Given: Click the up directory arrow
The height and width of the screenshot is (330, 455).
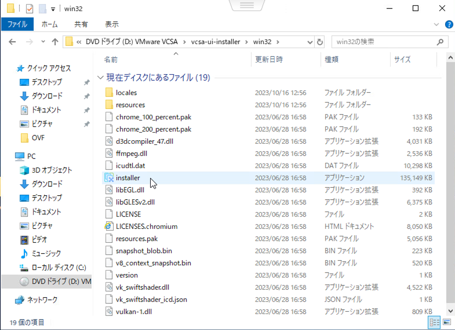Looking at the screenshot, I should pyautogui.click(x=55, y=42).
